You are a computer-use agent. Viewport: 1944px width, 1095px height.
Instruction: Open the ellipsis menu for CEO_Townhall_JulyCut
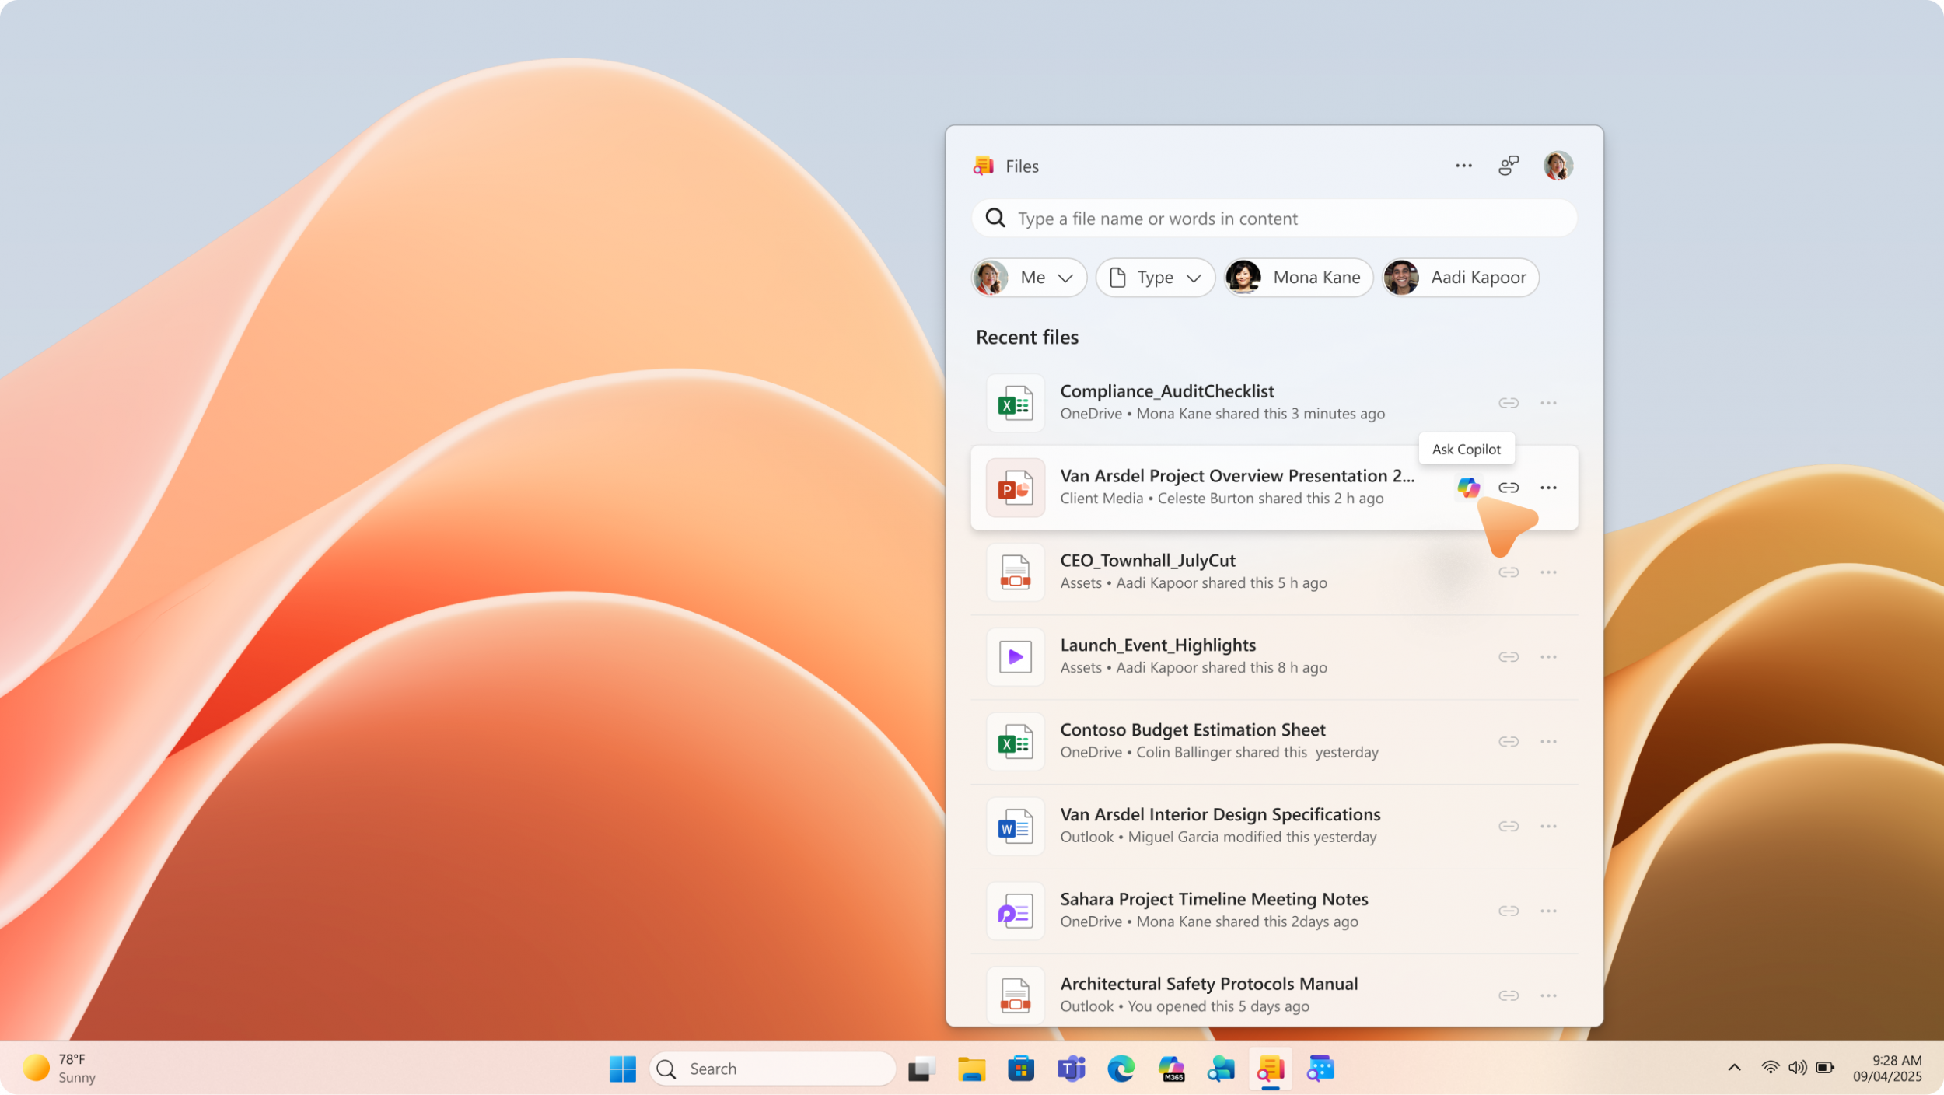(1548, 572)
